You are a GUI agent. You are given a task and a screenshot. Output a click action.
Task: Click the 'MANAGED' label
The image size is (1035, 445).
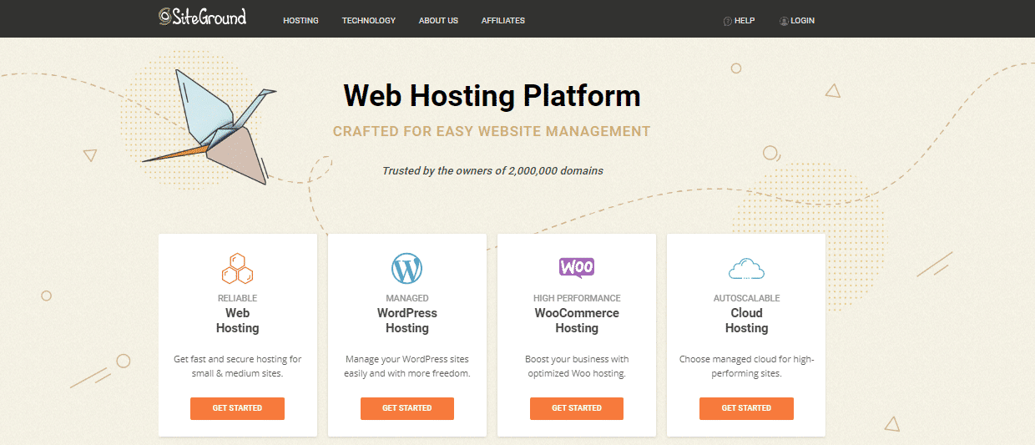407,298
